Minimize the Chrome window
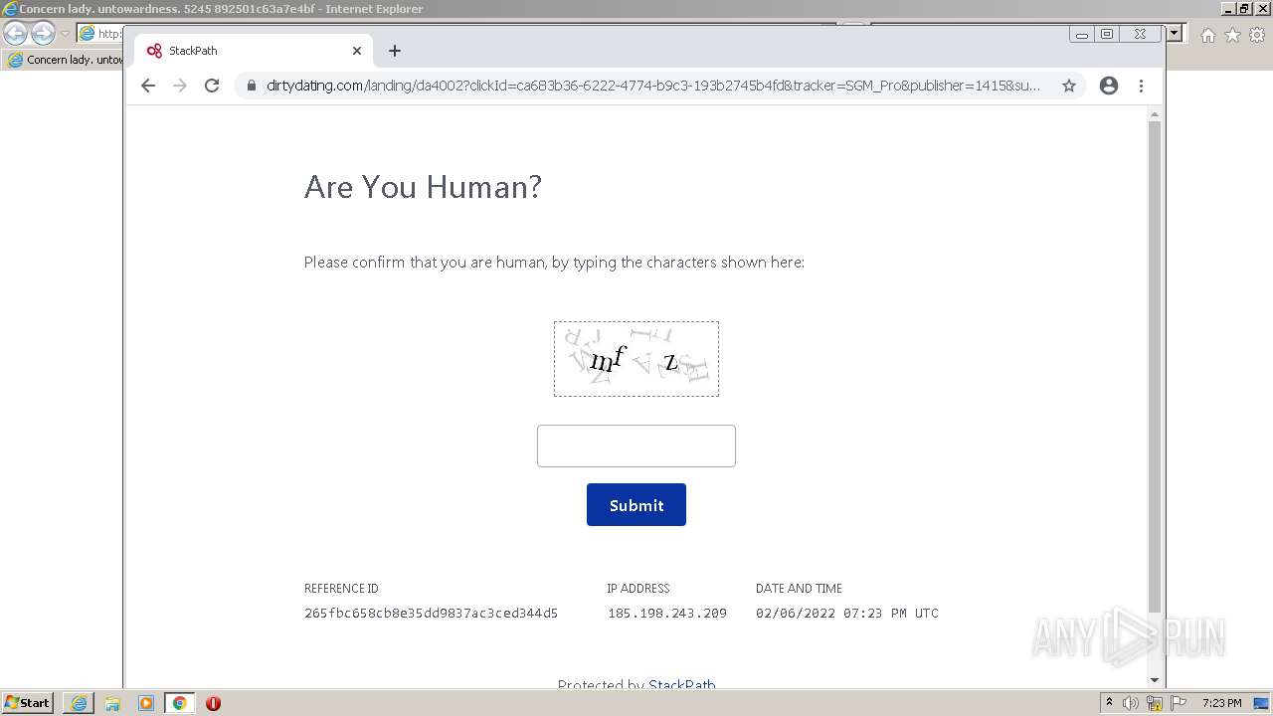This screenshot has width=1273, height=716. [x=1082, y=34]
